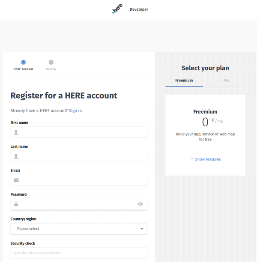Click the Developer link in header
The height and width of the screenshot is (262, 257).
[x=139, y=9]
